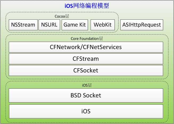This screenshot has height=124, width=174.
Task: Click the word Kit in Game Kit
Action: point(83,25)
